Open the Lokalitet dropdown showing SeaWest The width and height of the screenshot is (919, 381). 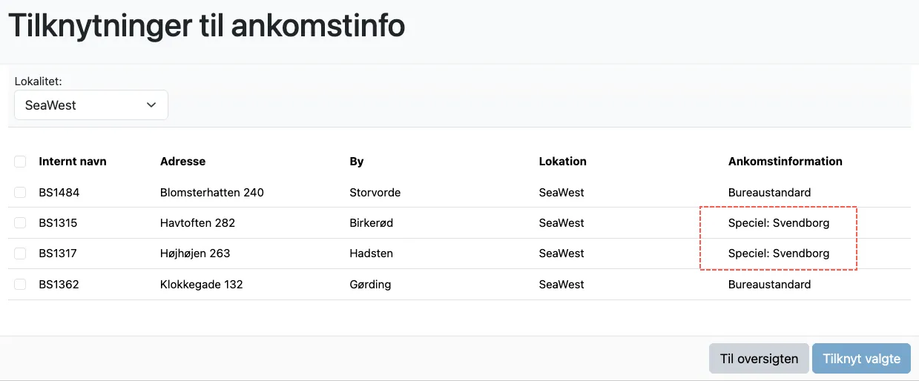91,105
